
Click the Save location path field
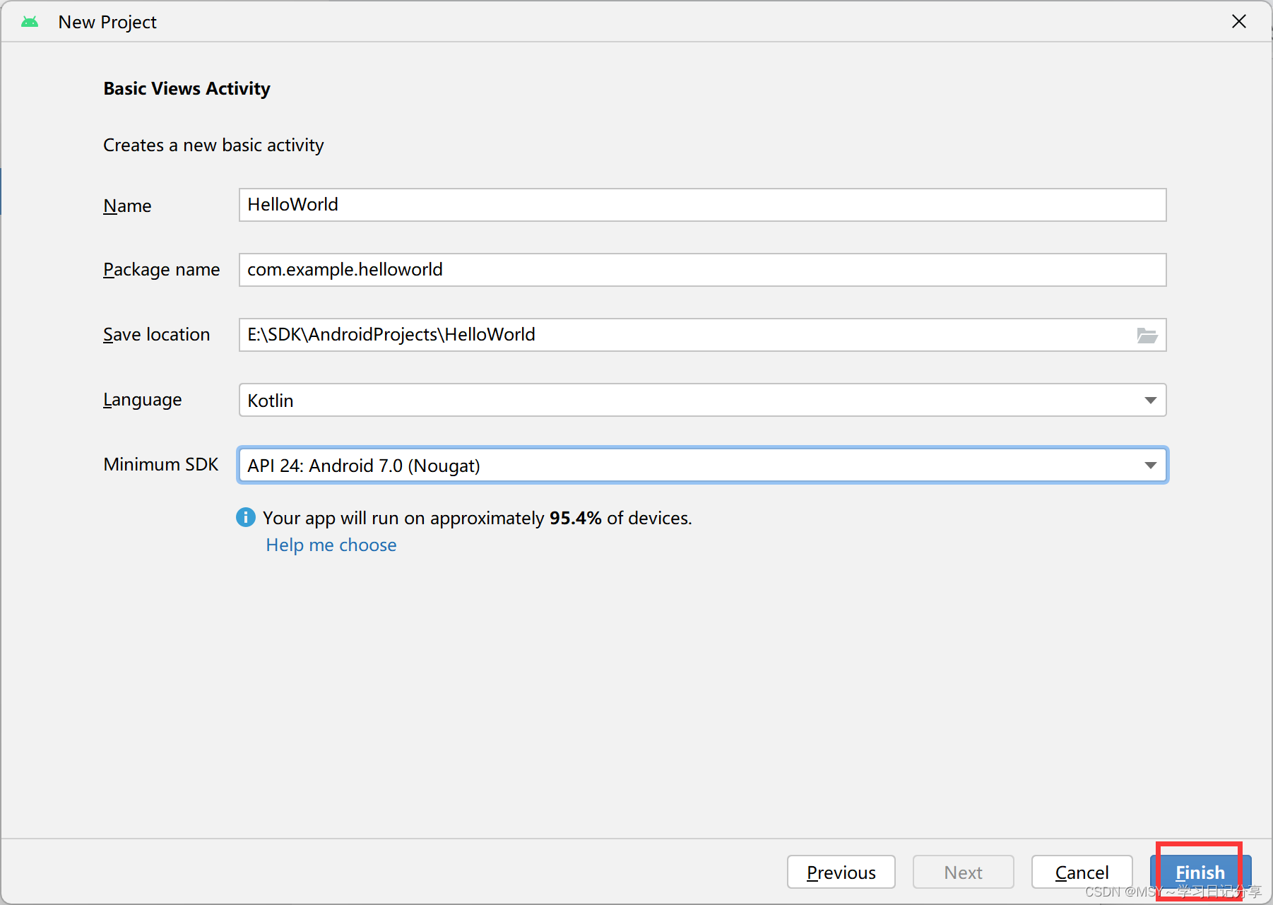coord(685,335)
